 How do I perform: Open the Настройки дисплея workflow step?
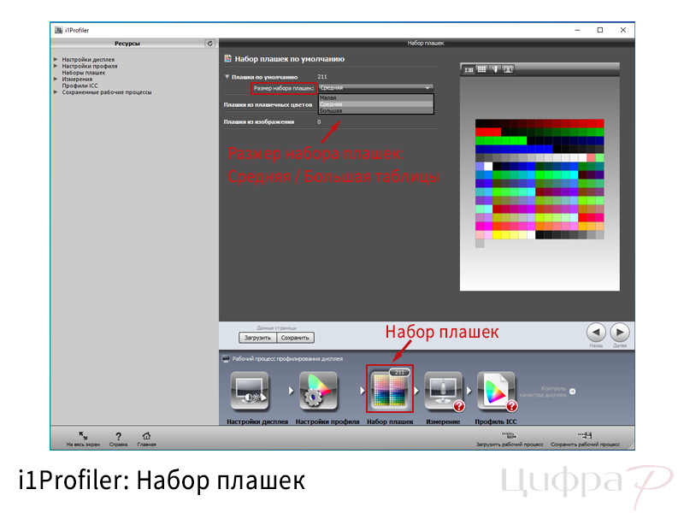(250, 391)
